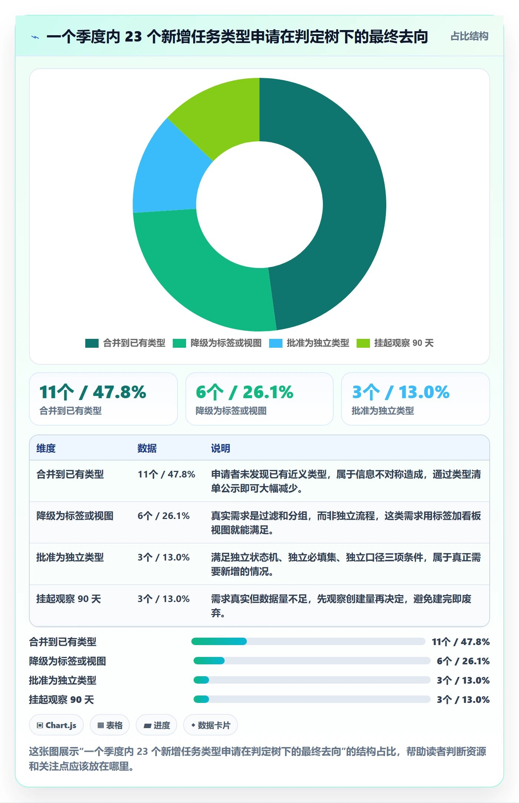Screen dimensions: 519x803
Task: Click table cell 11个 / 47.8%
Action: [166, 474]
